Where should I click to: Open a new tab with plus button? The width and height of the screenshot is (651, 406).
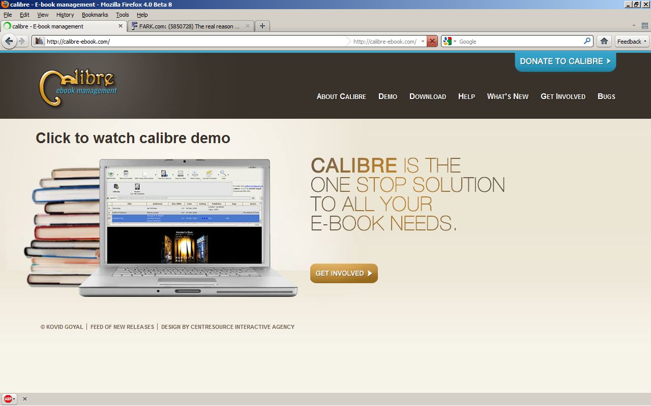(262, 26)
